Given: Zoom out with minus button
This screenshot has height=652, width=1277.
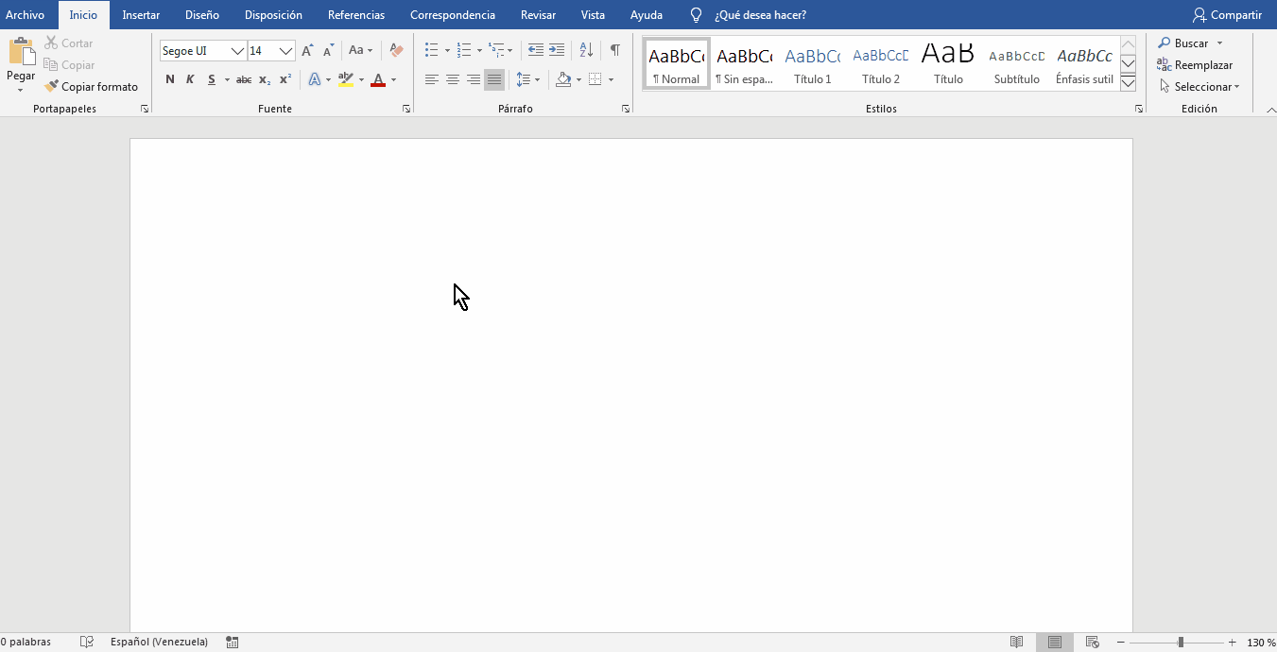Looking at the screenshot, I should pos(1121,643).
